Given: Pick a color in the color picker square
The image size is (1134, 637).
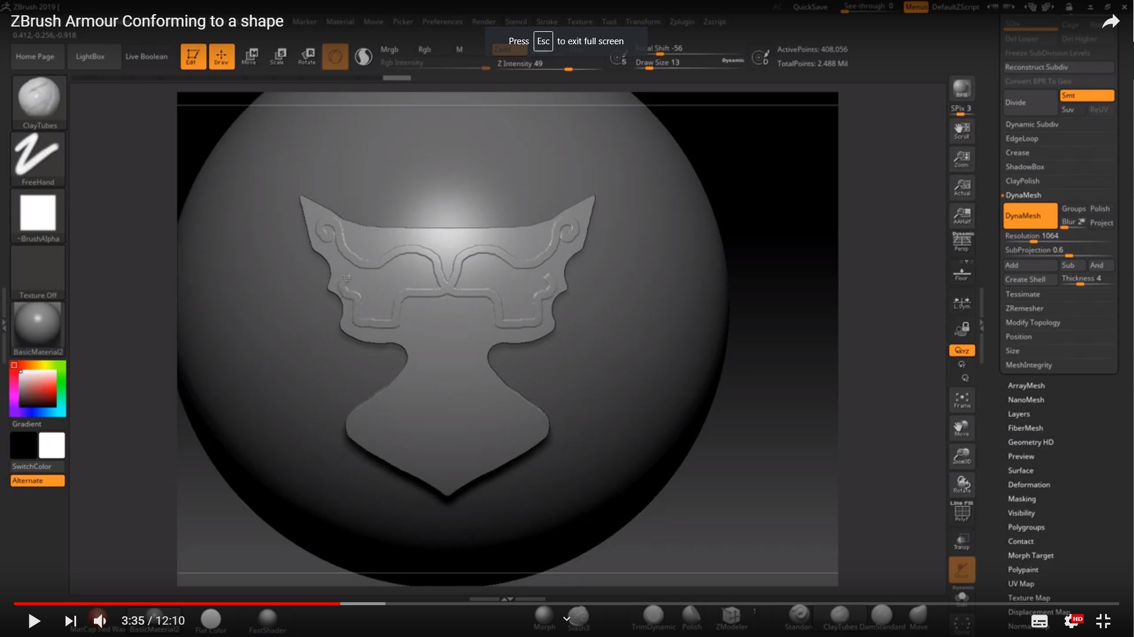Looking at the screenshot, I should [x=38, y=389].
